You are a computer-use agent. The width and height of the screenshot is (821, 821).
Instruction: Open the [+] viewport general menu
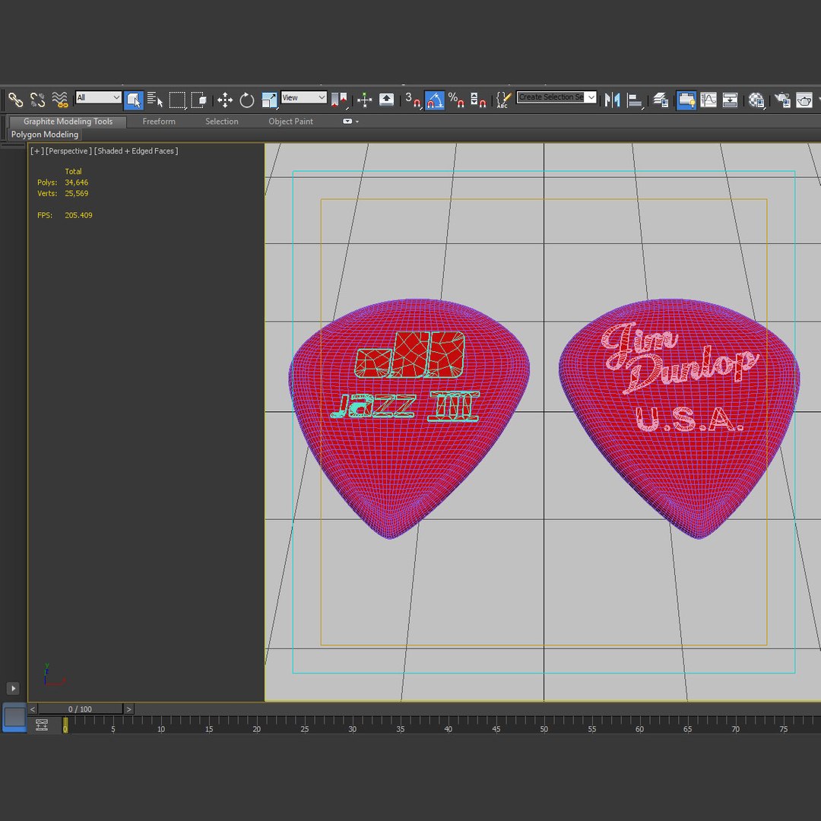(36, 151)
